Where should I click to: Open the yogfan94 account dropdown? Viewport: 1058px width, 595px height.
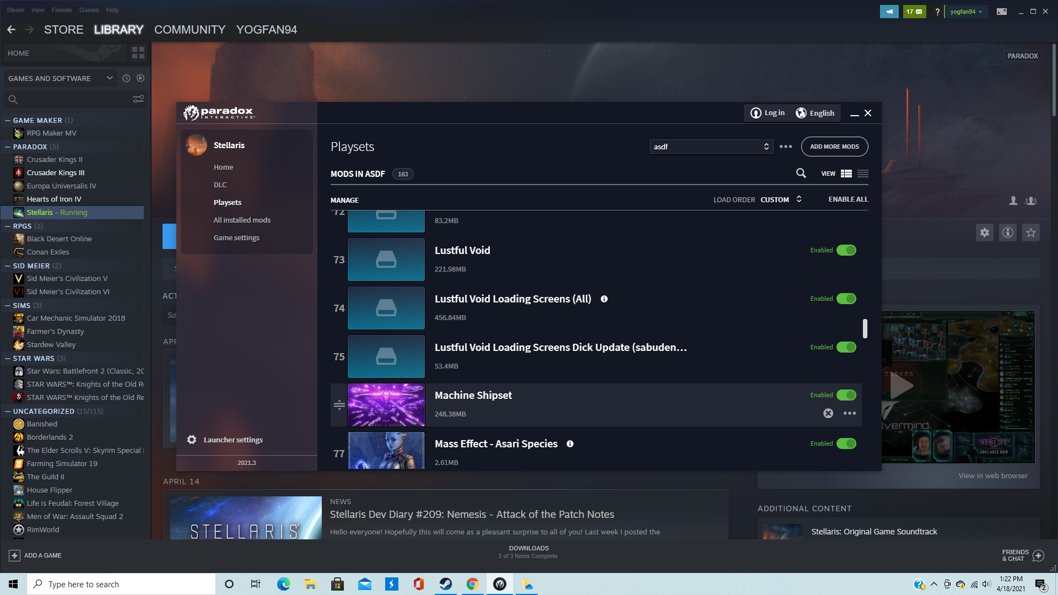point(967,12)
